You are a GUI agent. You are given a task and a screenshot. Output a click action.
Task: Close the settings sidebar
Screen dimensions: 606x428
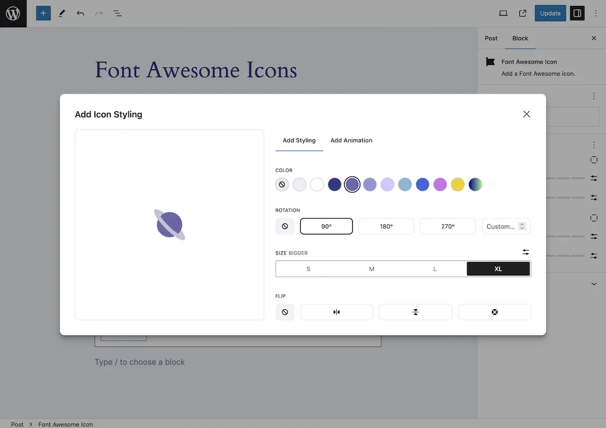coord(594,38)
